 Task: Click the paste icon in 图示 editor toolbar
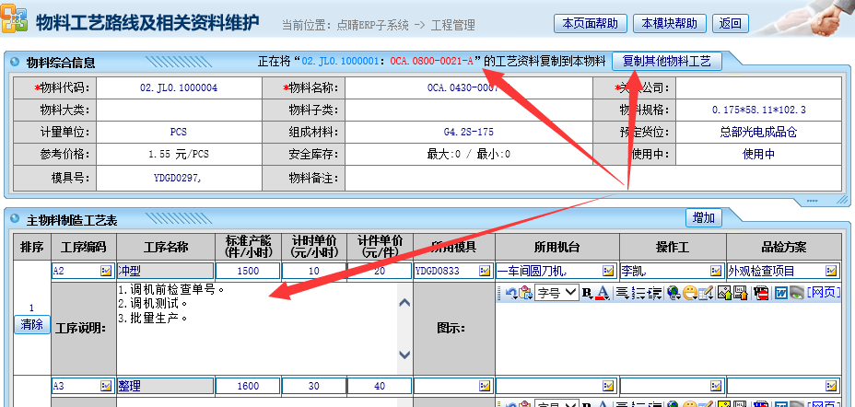(x=525, y=293)
